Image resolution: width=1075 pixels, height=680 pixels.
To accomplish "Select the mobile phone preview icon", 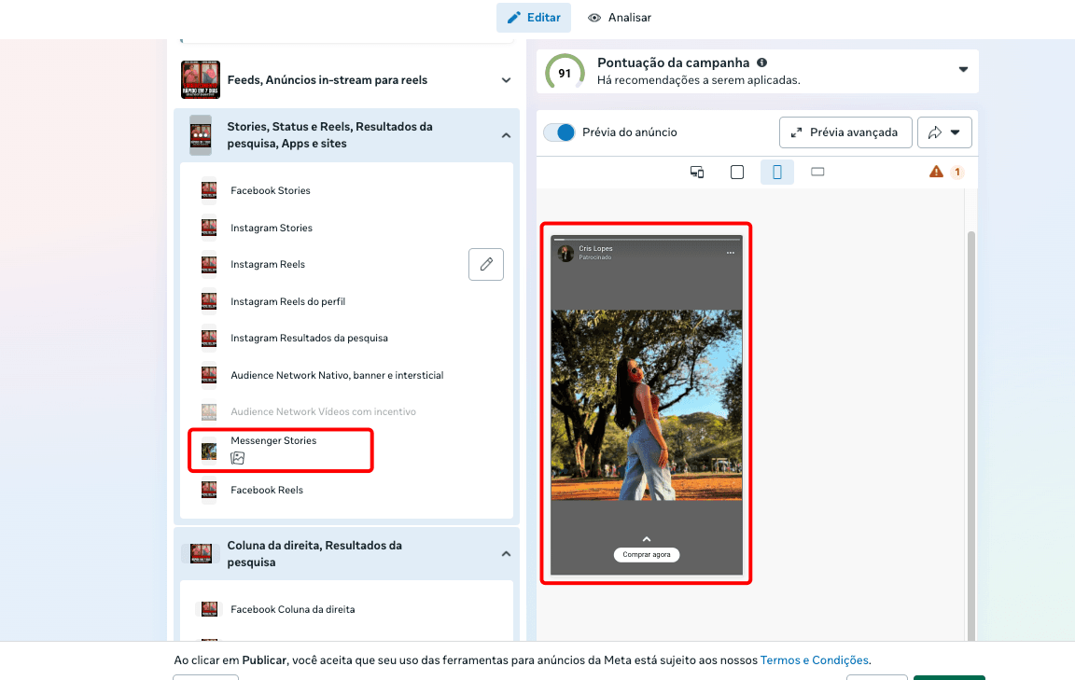I will click(x=777, y=172).
